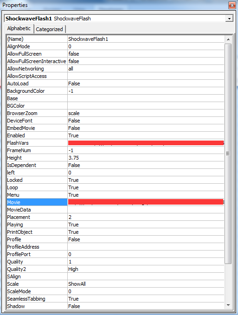This screenshot has width=238, height=315.
Task: Click the Scale value ShowAll
Action: click(146, 284)
